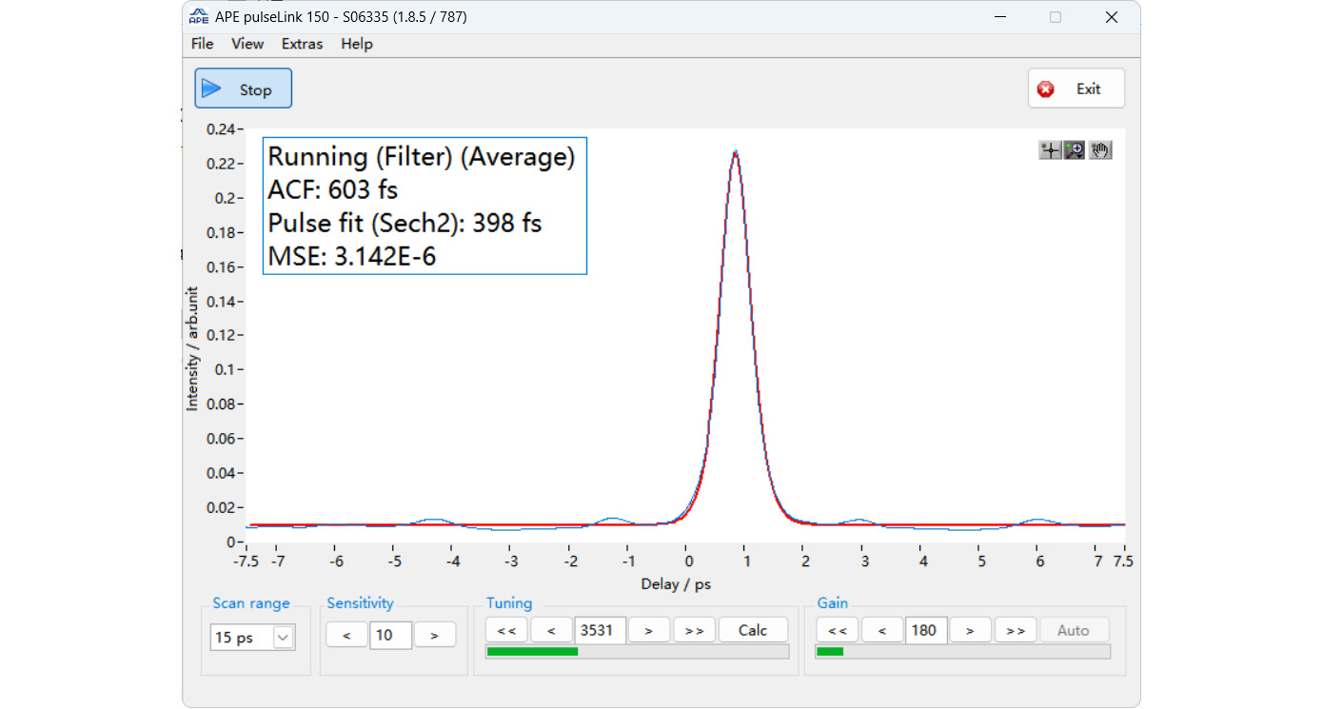The height and width of the screenshot is (709, 1323).
Task: Open the File menu
Action: 202,44
